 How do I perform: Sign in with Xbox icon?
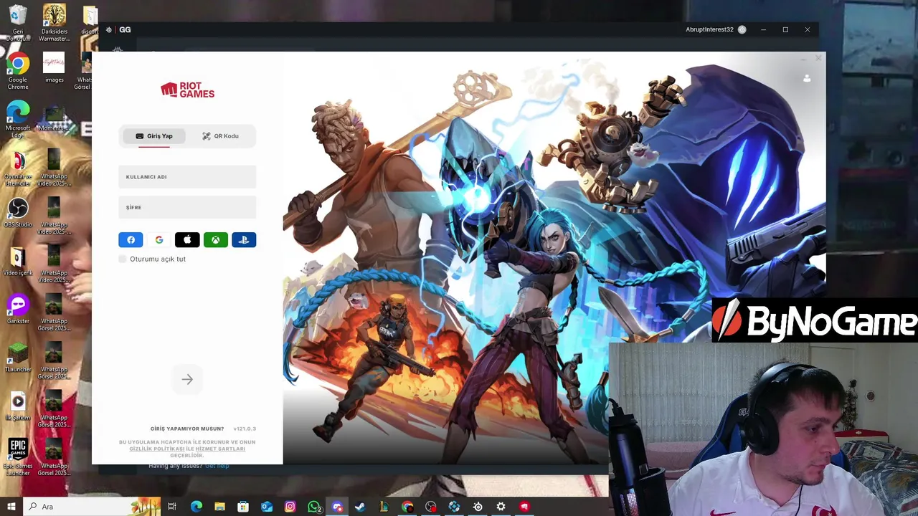[215, 240]
